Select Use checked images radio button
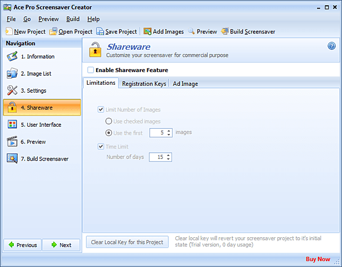Screen dimensions: 342x267 [x=109, y=121]
